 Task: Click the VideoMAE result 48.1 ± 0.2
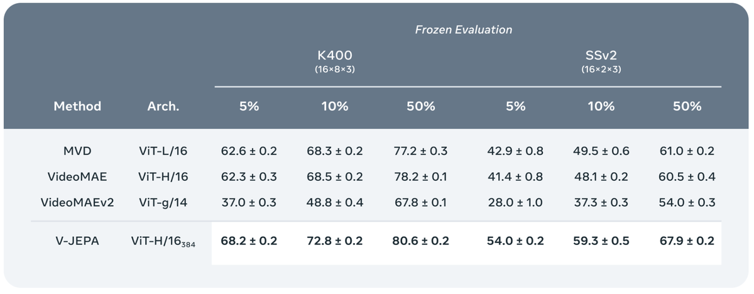tap(601, 177)
